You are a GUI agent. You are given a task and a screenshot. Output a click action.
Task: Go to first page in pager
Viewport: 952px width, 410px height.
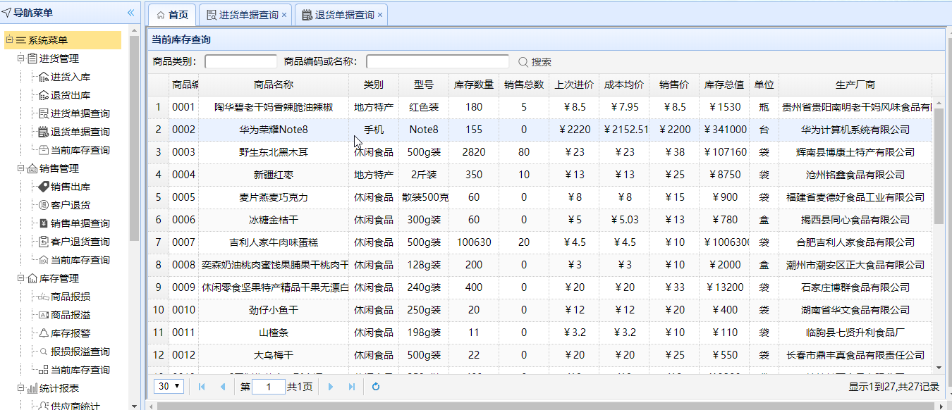(202, 387)
